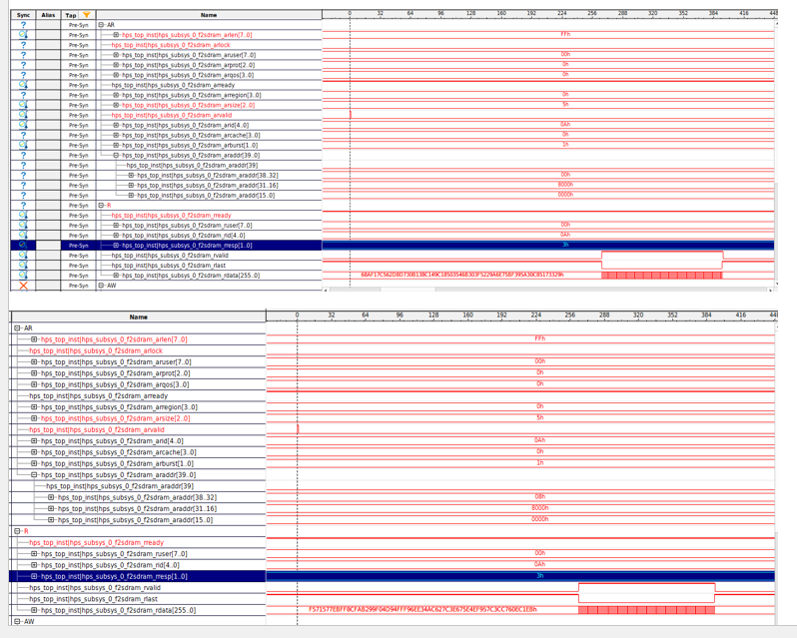Click the sync status icon for the arready row
Screen dimensions: 797x638
[23, 85]
